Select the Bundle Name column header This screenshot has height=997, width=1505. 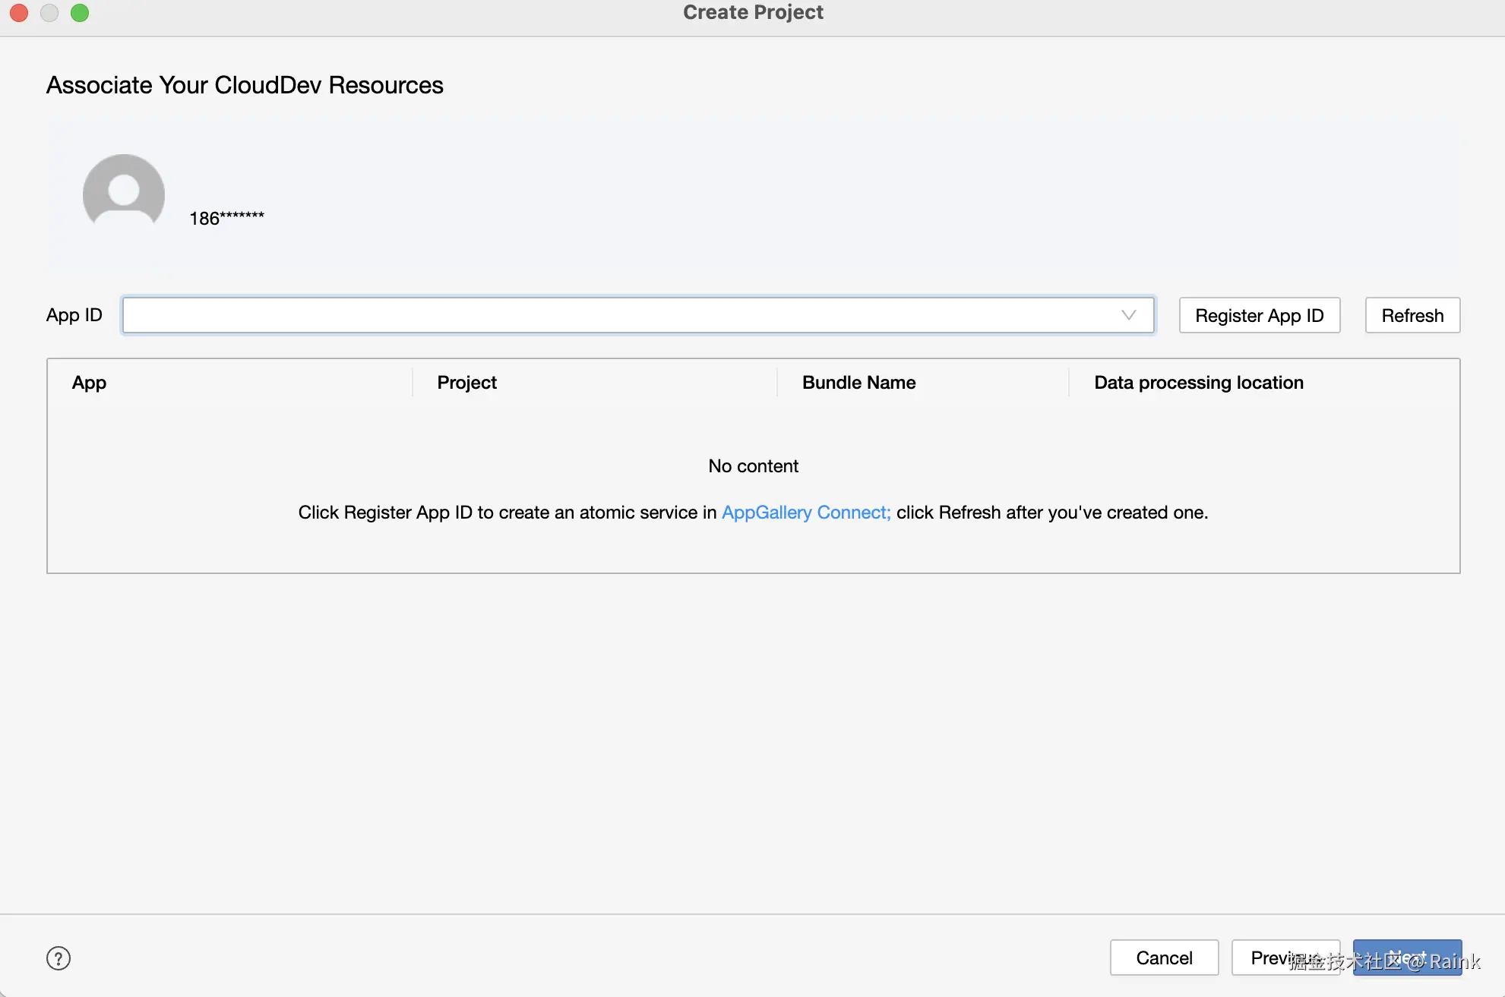tap(858, 383)
